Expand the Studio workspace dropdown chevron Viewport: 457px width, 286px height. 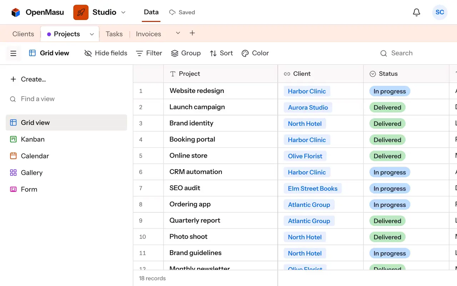click(123, 13)
